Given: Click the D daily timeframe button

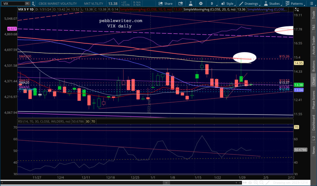Looking at the screenshot, I should [x=212, y=3].
